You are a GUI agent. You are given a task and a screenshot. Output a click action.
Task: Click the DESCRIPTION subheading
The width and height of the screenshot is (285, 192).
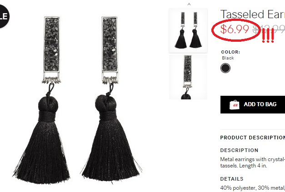[239, 150]
